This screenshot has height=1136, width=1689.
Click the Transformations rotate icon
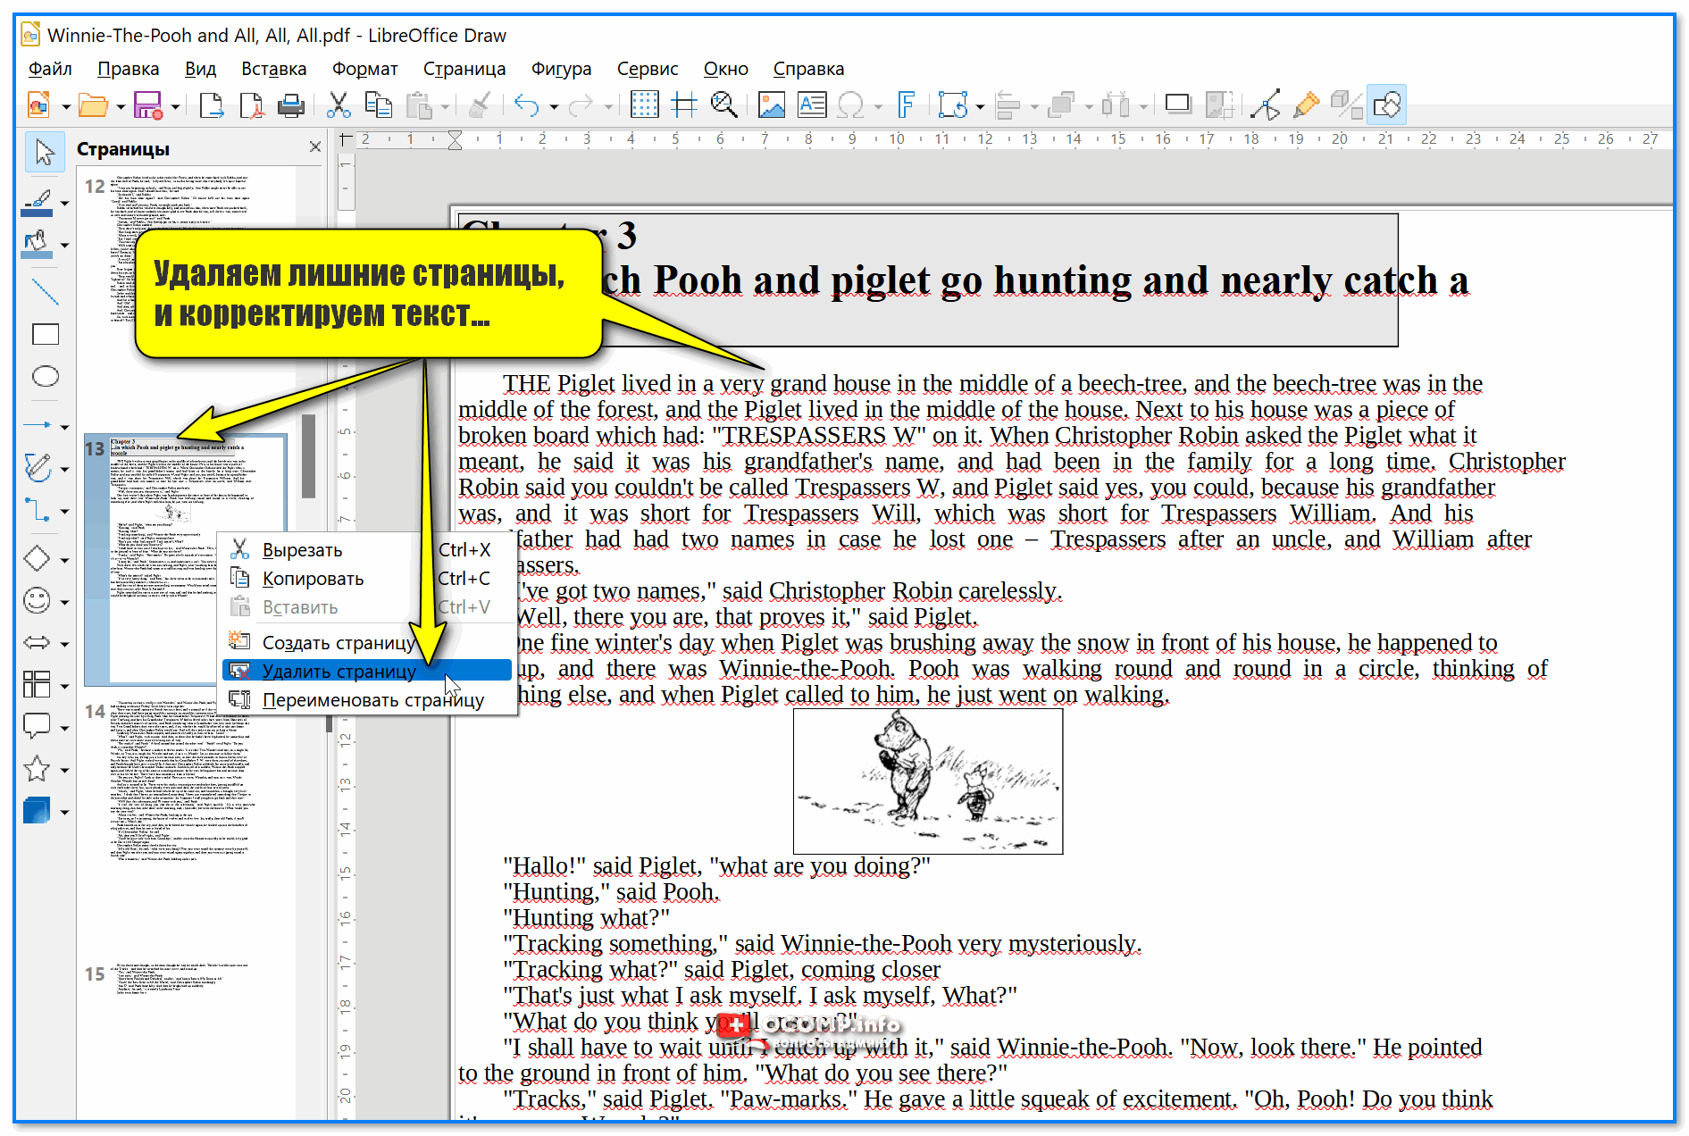tap(953, 105)
